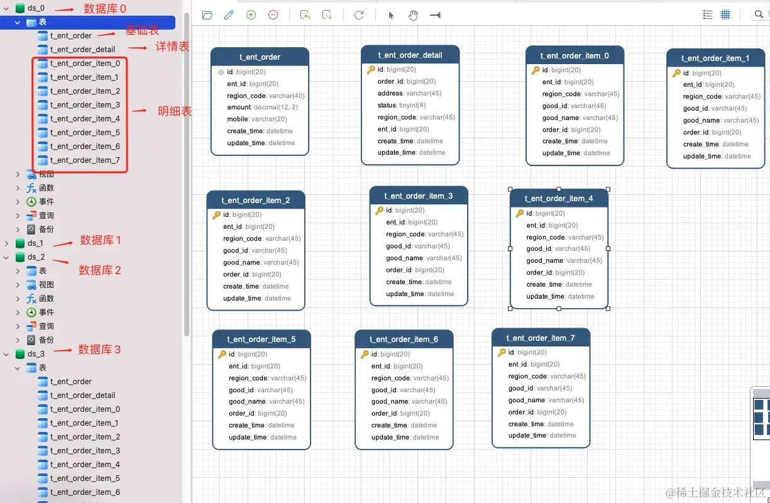Select t_ent_order_item_0 under ds_0
The width and height of the screenshot is (770, 503).
click(x=85, y=64)
